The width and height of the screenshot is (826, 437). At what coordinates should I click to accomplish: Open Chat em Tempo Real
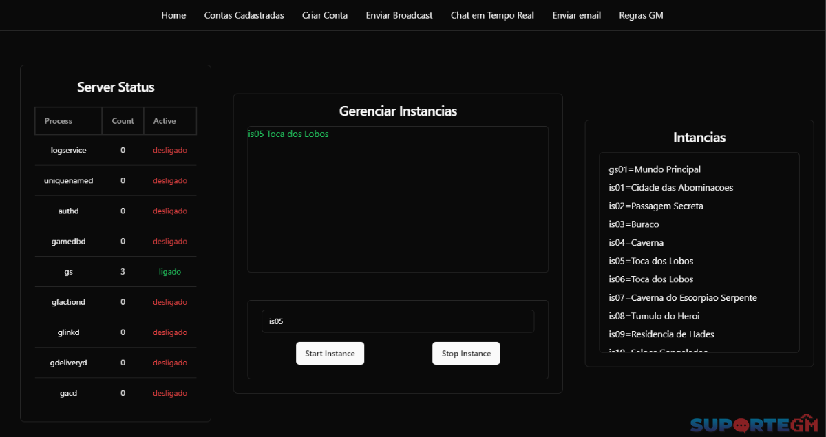pyautogui.click(x=492, y=15)
